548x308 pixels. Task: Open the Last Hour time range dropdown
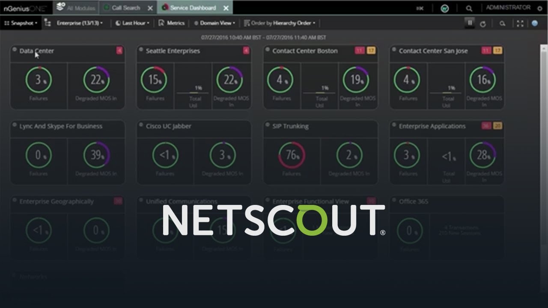pos(132,23)
